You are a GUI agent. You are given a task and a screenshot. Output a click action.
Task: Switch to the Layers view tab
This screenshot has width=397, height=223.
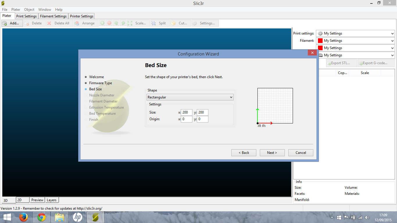pos(52,200)
